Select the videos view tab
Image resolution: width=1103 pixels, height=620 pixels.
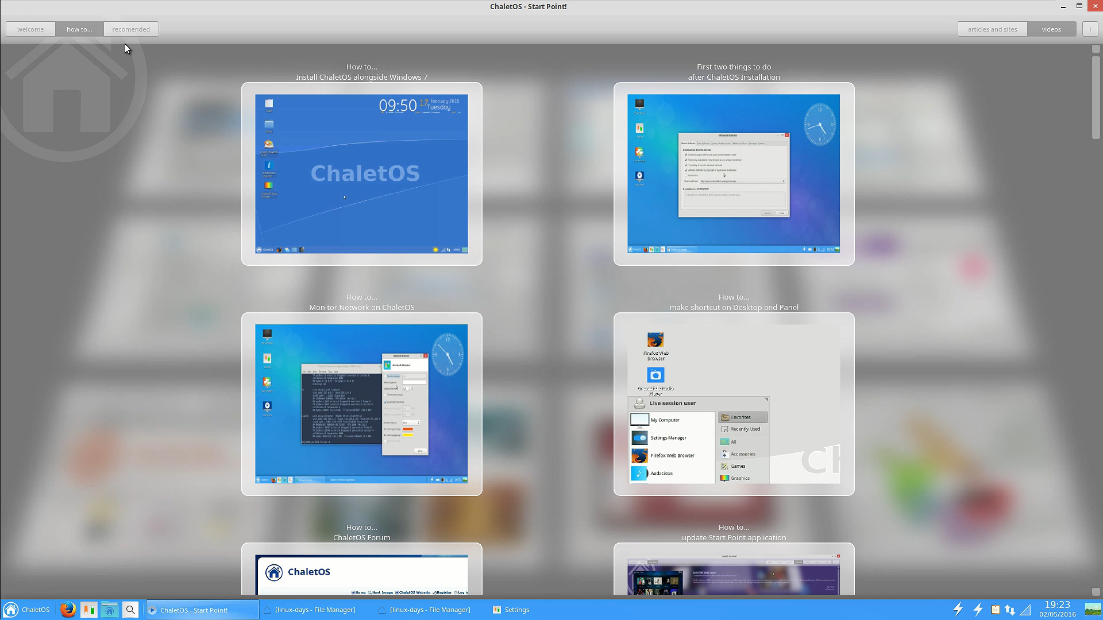[1051, 29]
